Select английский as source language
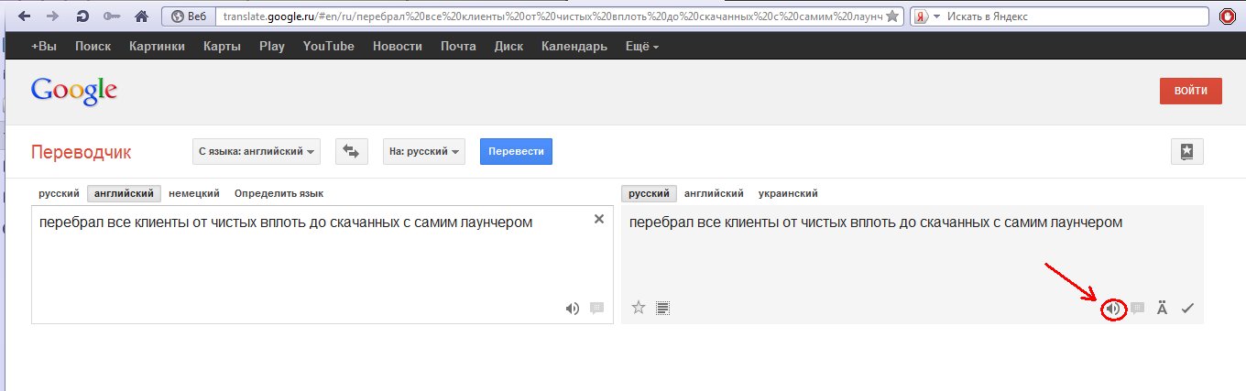The height and width of the screenshot is (391, 1246). point(125,193)
